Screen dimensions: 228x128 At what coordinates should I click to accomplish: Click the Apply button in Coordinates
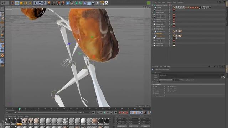pos(145,127)
